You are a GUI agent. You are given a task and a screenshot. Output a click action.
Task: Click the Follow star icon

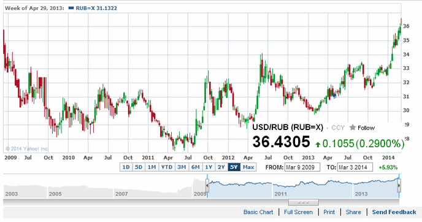coord(353,128)
